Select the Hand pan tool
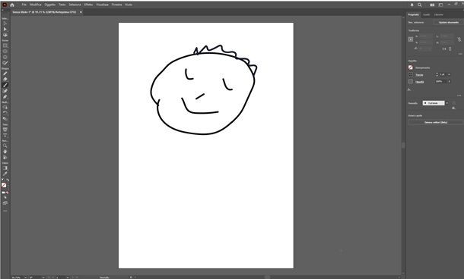This screenshot has height=279, width=464. tap(5, 152)
